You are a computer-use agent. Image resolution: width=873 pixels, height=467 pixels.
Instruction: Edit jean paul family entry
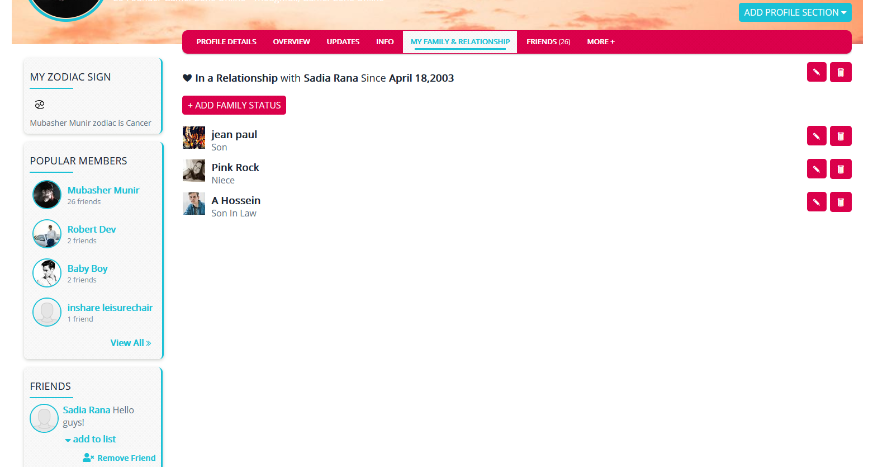pyautogui.click(x=816, y=136)
